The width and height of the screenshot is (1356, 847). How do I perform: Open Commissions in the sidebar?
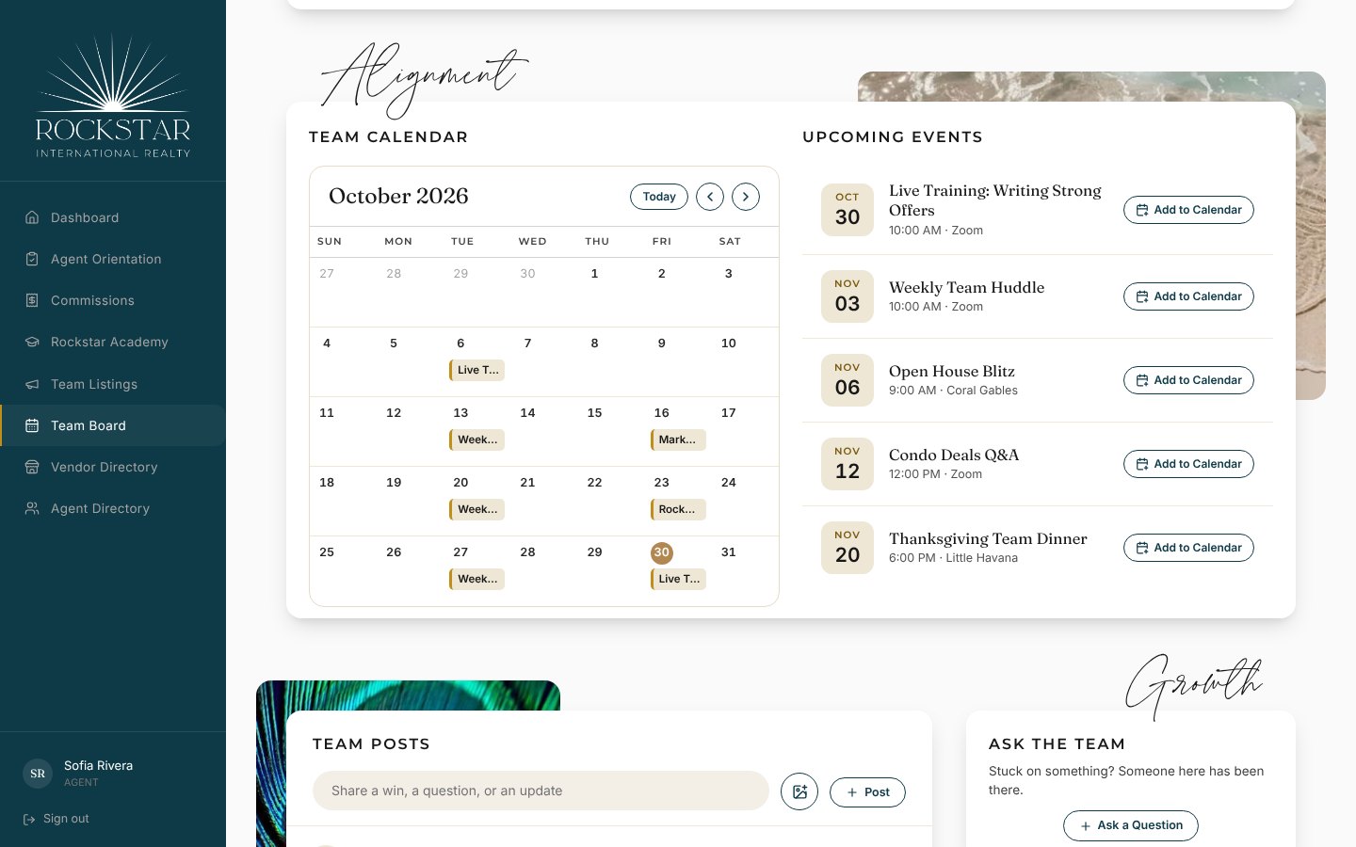point(113,300)
